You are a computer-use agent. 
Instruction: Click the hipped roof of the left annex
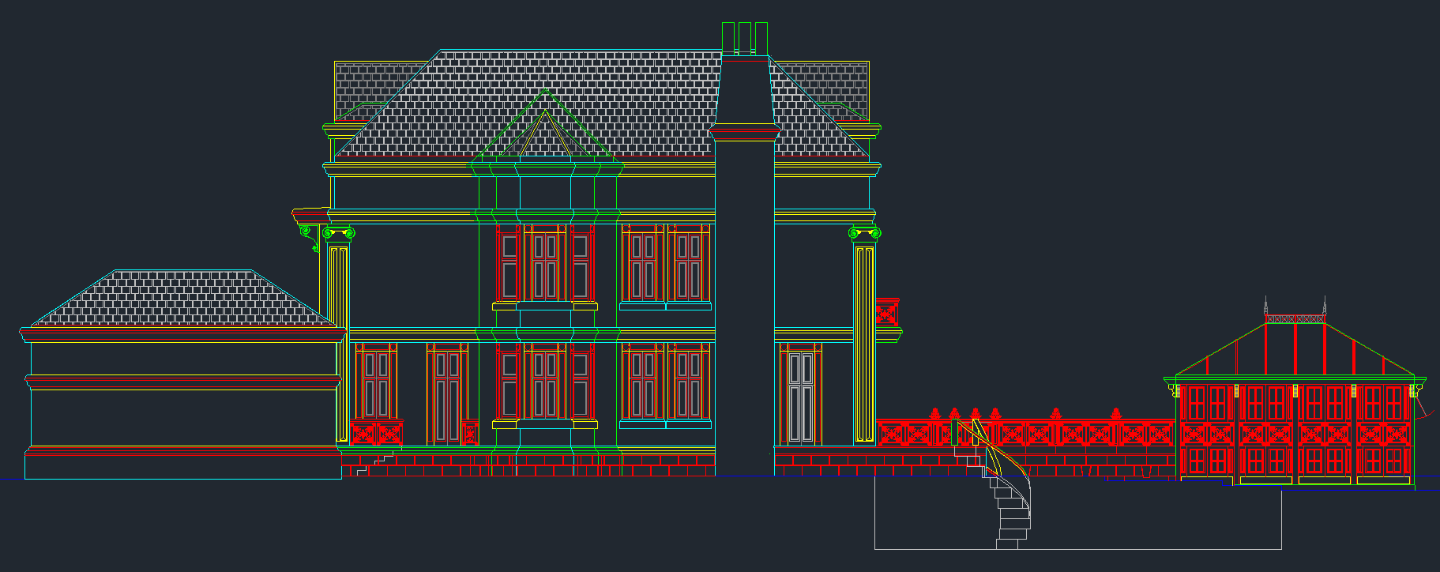[182, 299]
